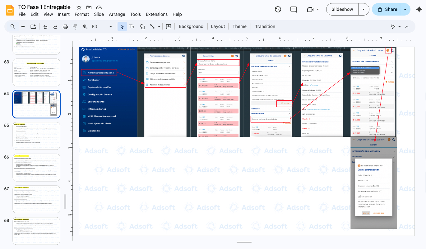426x249 pixels.
Task: Choose the Select arrow cursor tool
Action: click(122, 26)
